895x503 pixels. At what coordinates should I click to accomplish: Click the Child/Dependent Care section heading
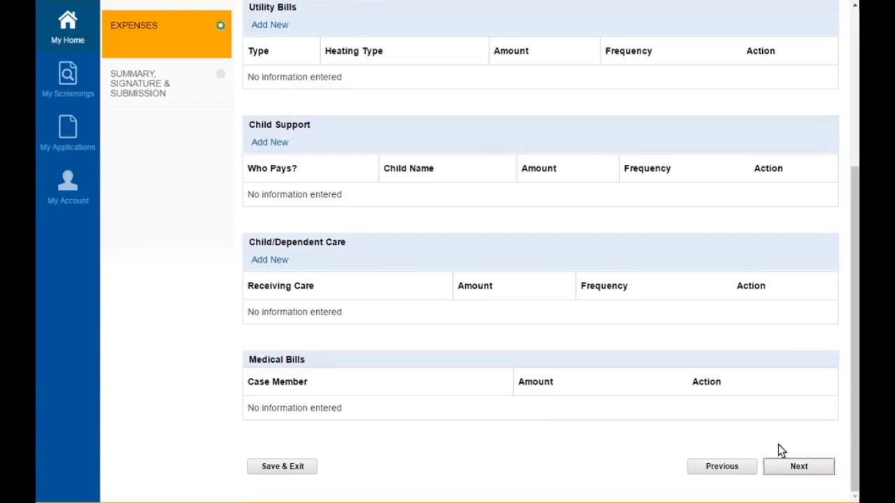(x=297, y=242)
